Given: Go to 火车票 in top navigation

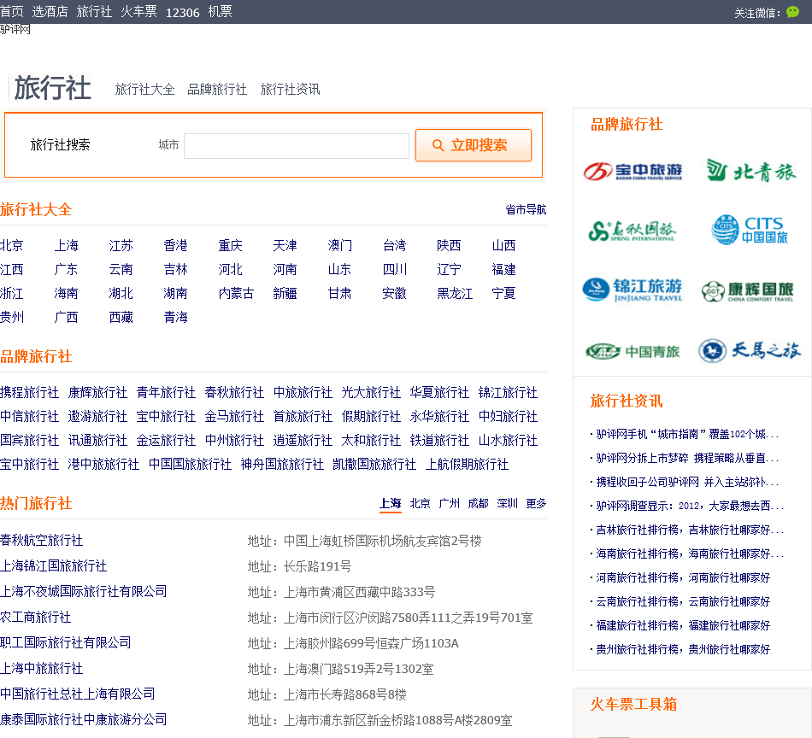Looking at the screenshot, I should click(138, 12).
